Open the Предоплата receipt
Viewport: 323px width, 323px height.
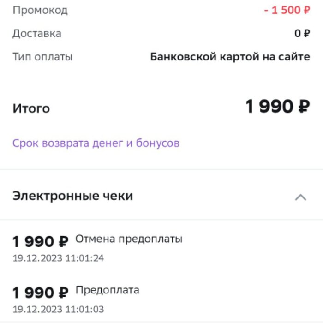(x=107, y=290)
